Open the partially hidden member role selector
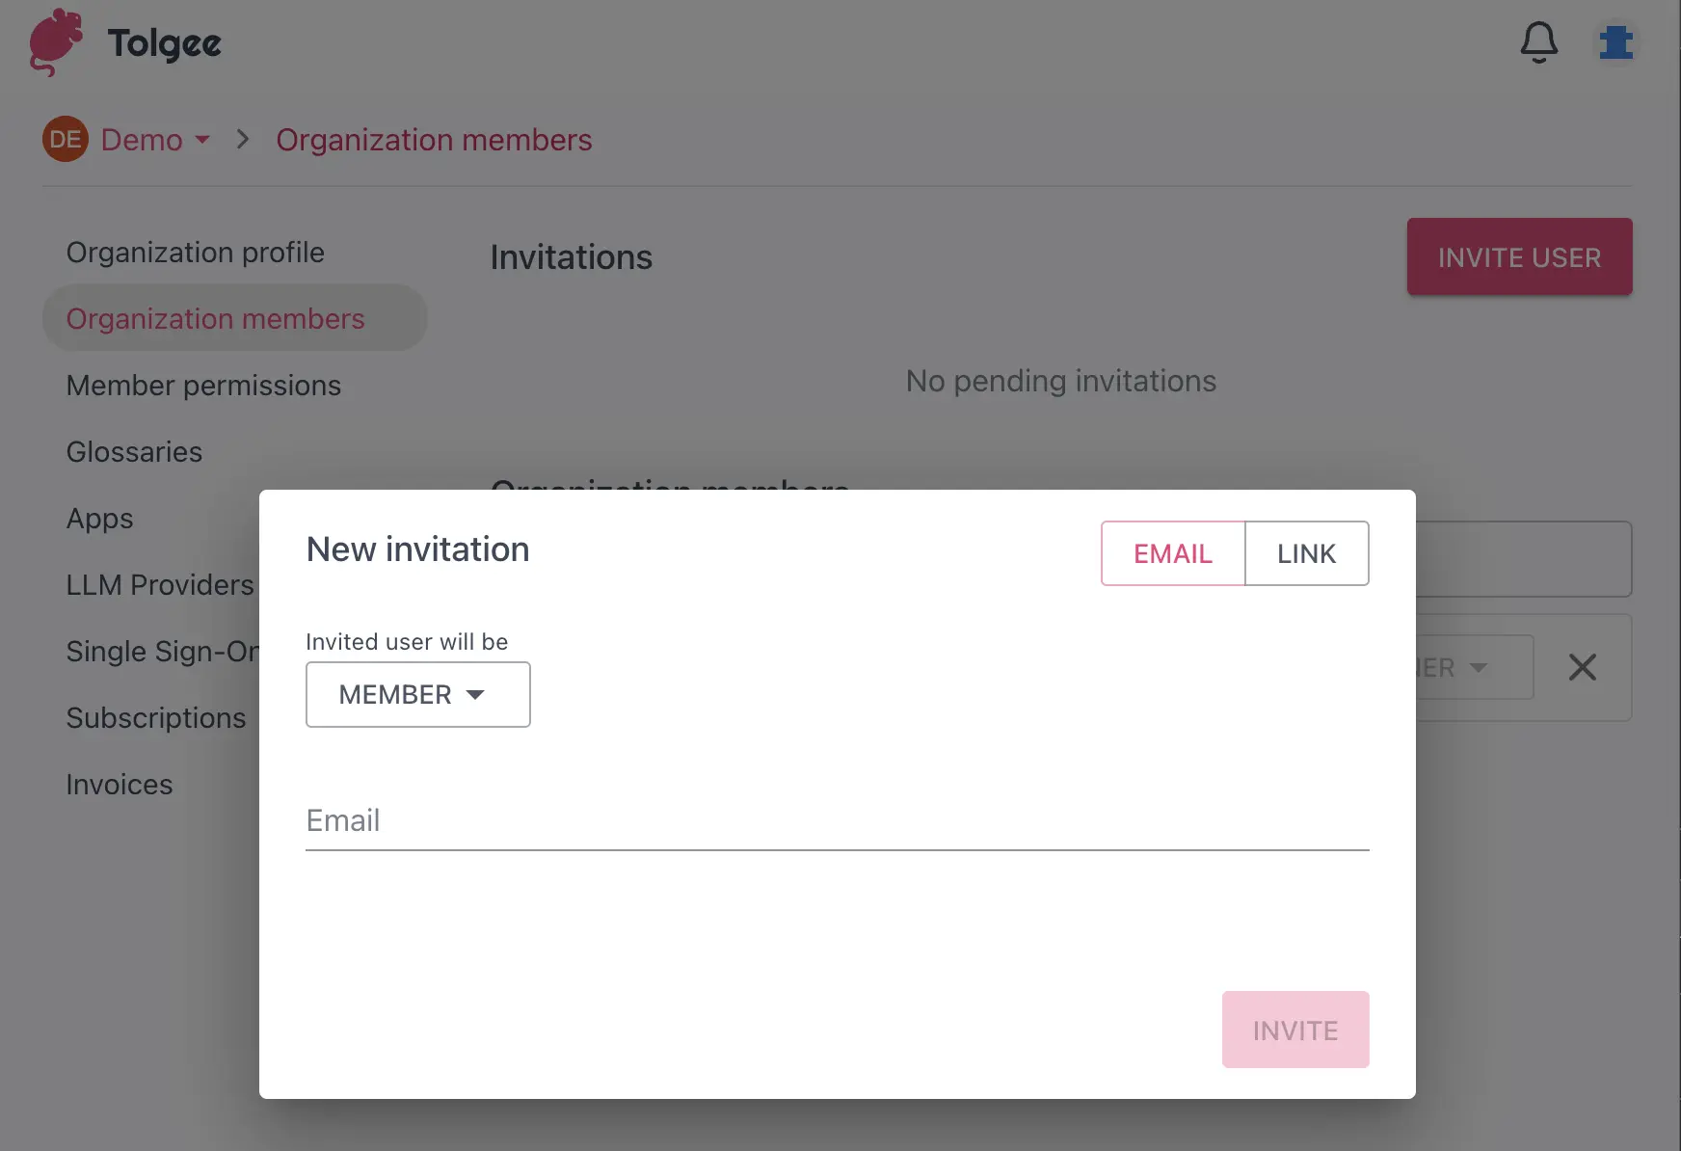This screenshot has width=1681, height=1151. point(1454,667)
